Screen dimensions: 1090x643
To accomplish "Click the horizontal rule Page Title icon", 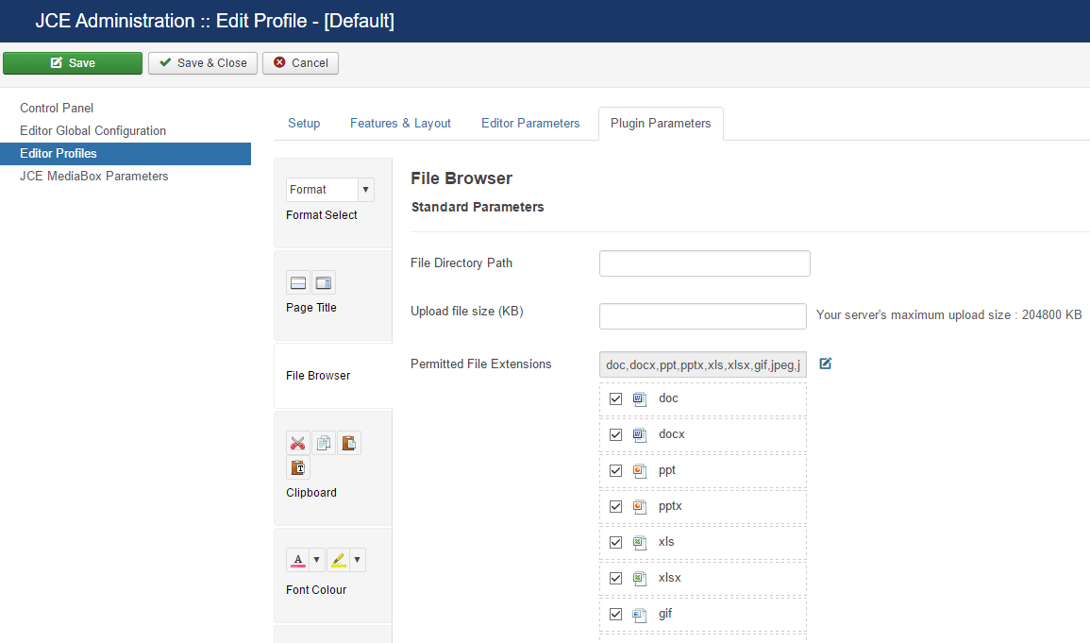I will click(298, 283).
